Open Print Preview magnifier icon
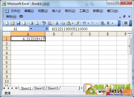Viewport: 134px width, 97px height. coord(37,23)
